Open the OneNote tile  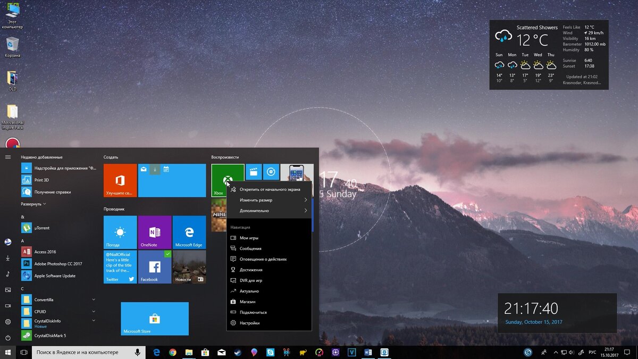pos(154,232)
